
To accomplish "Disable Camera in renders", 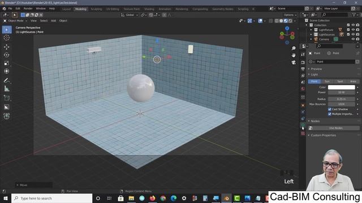I will [357, 39].
